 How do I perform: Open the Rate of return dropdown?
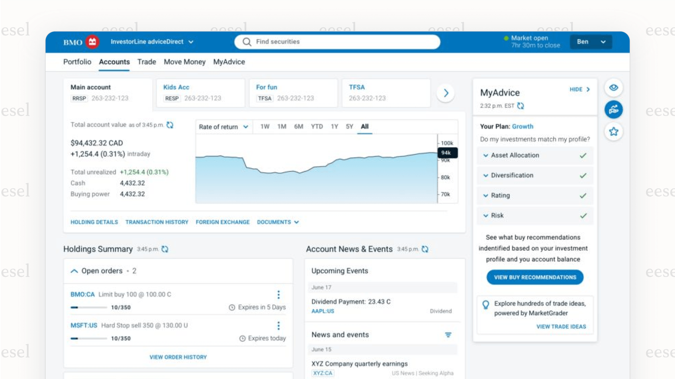click(223, 127)
